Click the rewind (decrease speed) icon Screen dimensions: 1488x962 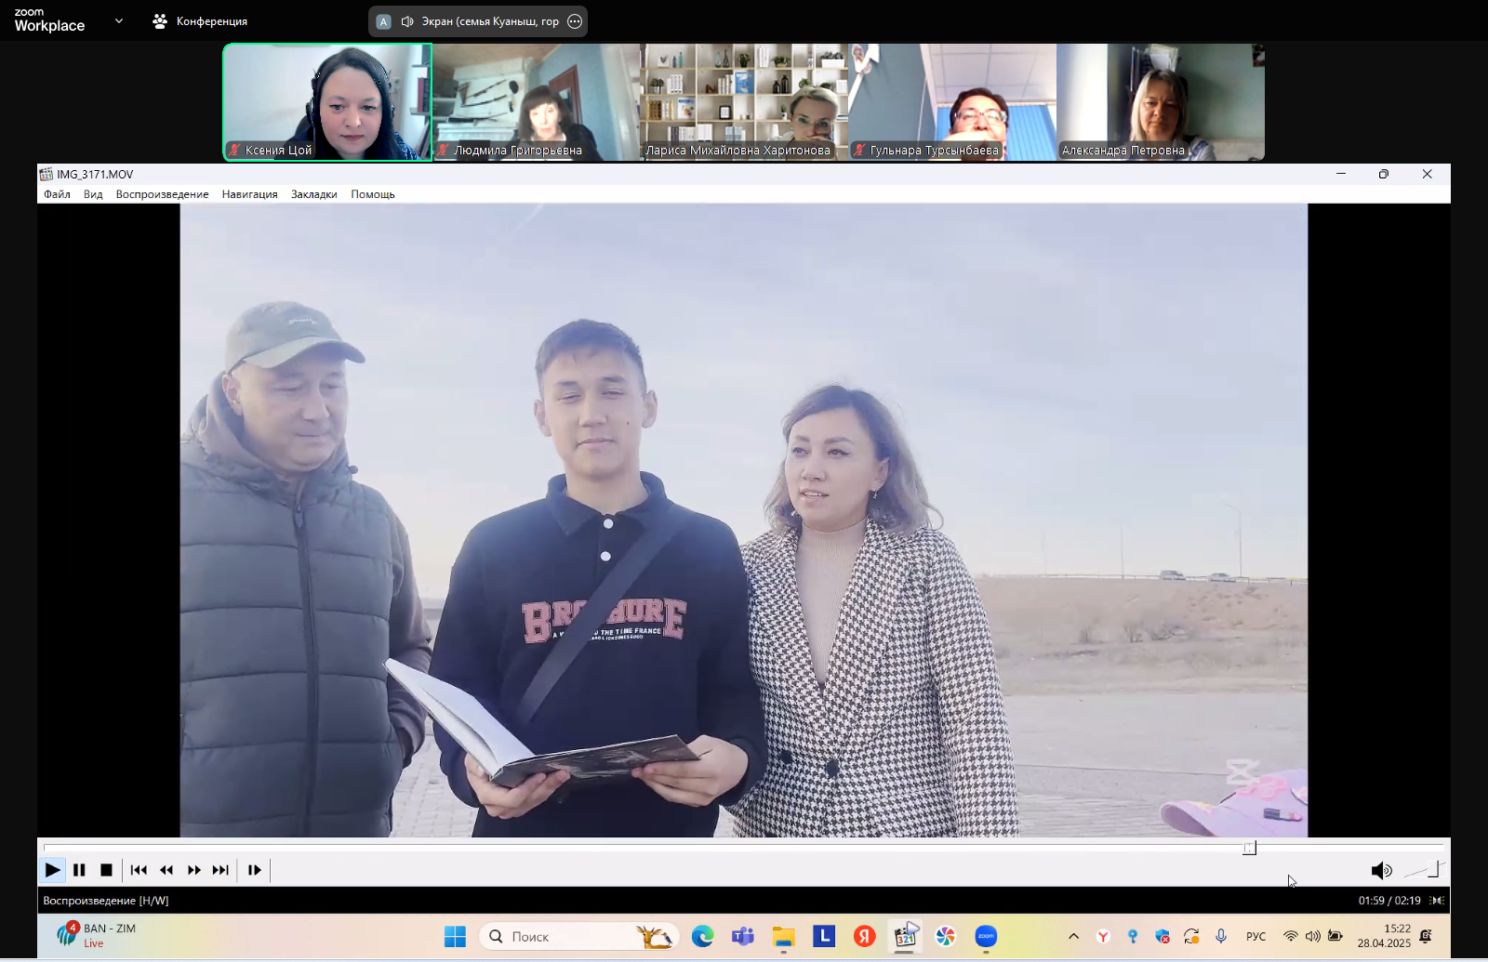click(x=166, y=870)
